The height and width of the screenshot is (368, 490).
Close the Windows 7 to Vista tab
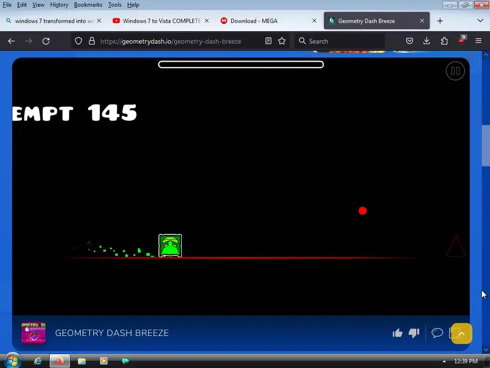pyautogui.click(x=207, y=21)
